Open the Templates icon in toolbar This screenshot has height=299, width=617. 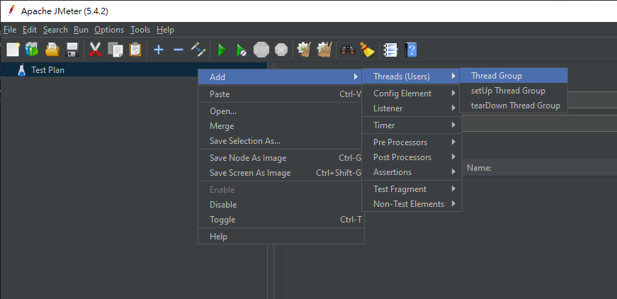tap(31, 50)
